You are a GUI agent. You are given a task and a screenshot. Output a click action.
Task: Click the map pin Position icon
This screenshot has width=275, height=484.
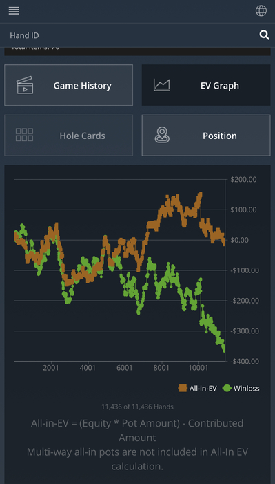point(162,136)
